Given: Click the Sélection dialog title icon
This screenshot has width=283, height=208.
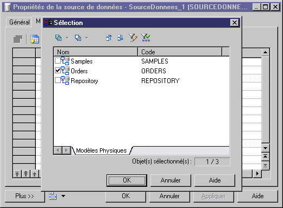Looking at the screenshot, I should click(48, 23).
